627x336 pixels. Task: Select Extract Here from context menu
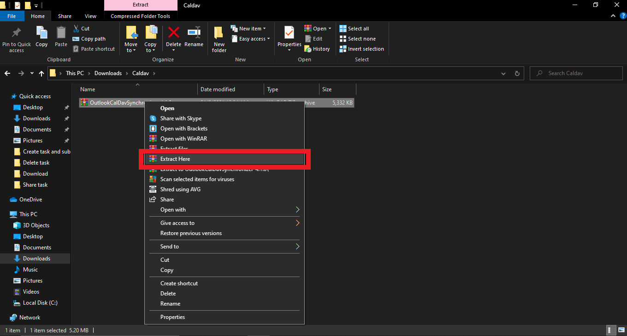coord(175,159)
